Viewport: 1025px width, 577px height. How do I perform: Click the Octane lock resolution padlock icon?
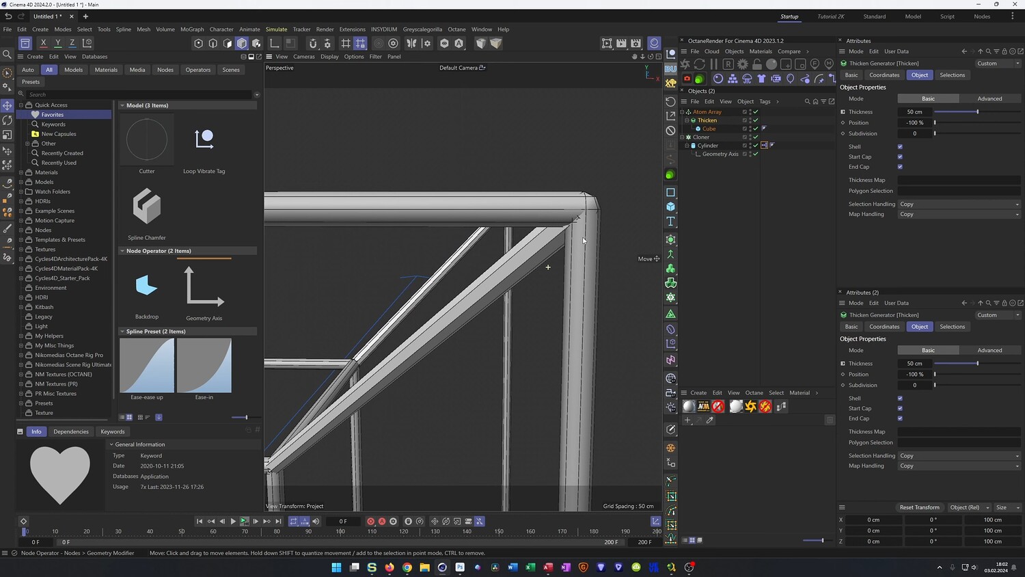pyautogui.click(x=757, y=64)
